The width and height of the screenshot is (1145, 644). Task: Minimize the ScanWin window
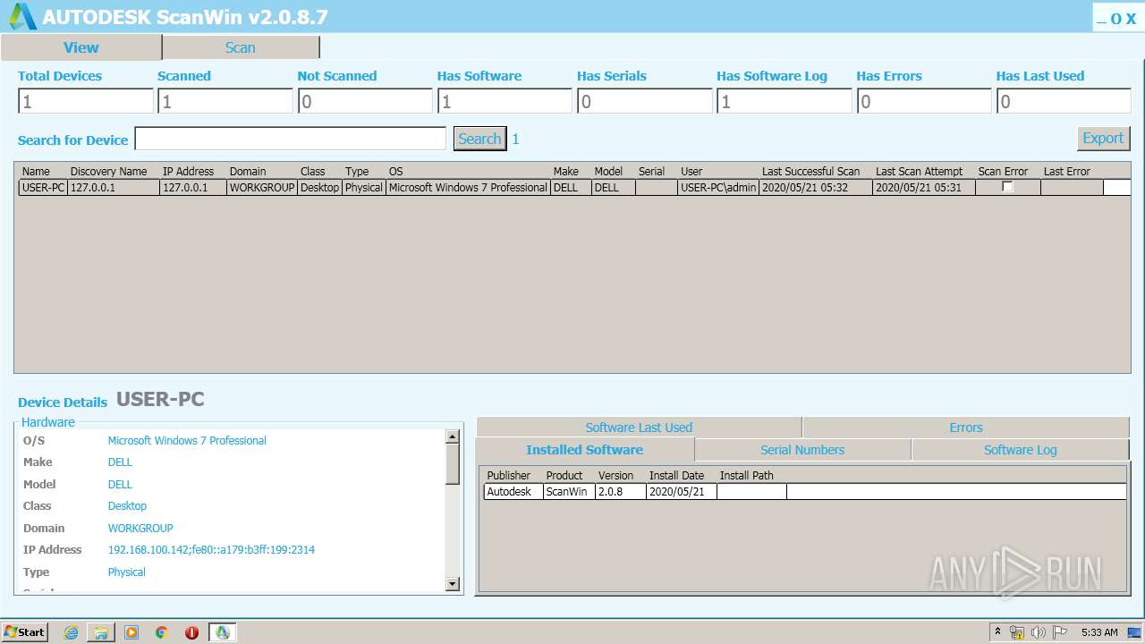pos(1101,19)
